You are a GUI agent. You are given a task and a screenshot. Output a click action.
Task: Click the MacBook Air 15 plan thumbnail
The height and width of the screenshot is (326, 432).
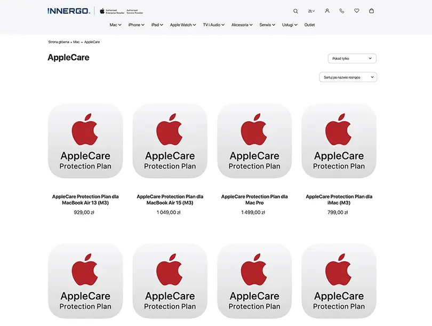[x=170, y=140]
